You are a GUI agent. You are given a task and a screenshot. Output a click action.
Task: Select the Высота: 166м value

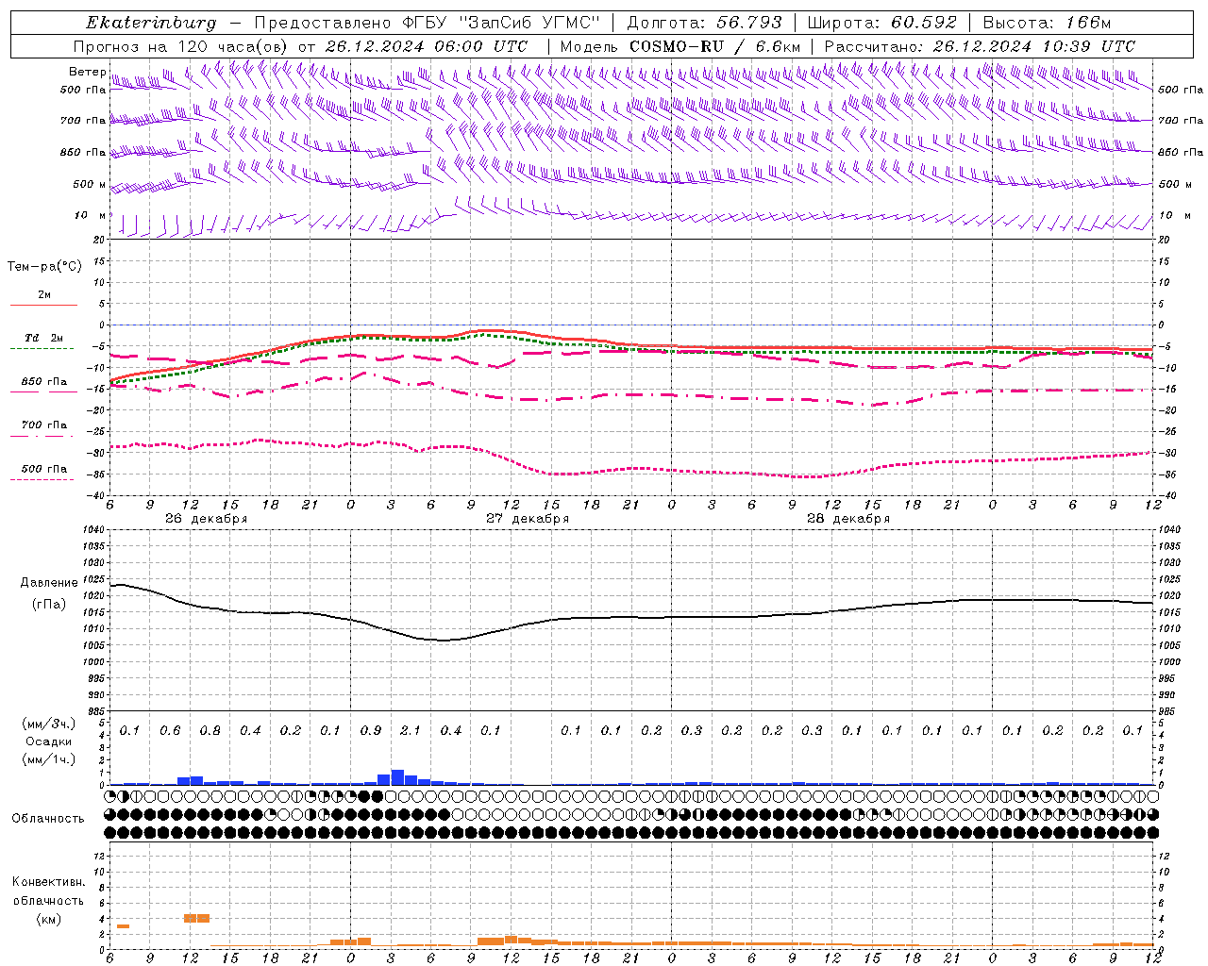[x=1048, y=23]
